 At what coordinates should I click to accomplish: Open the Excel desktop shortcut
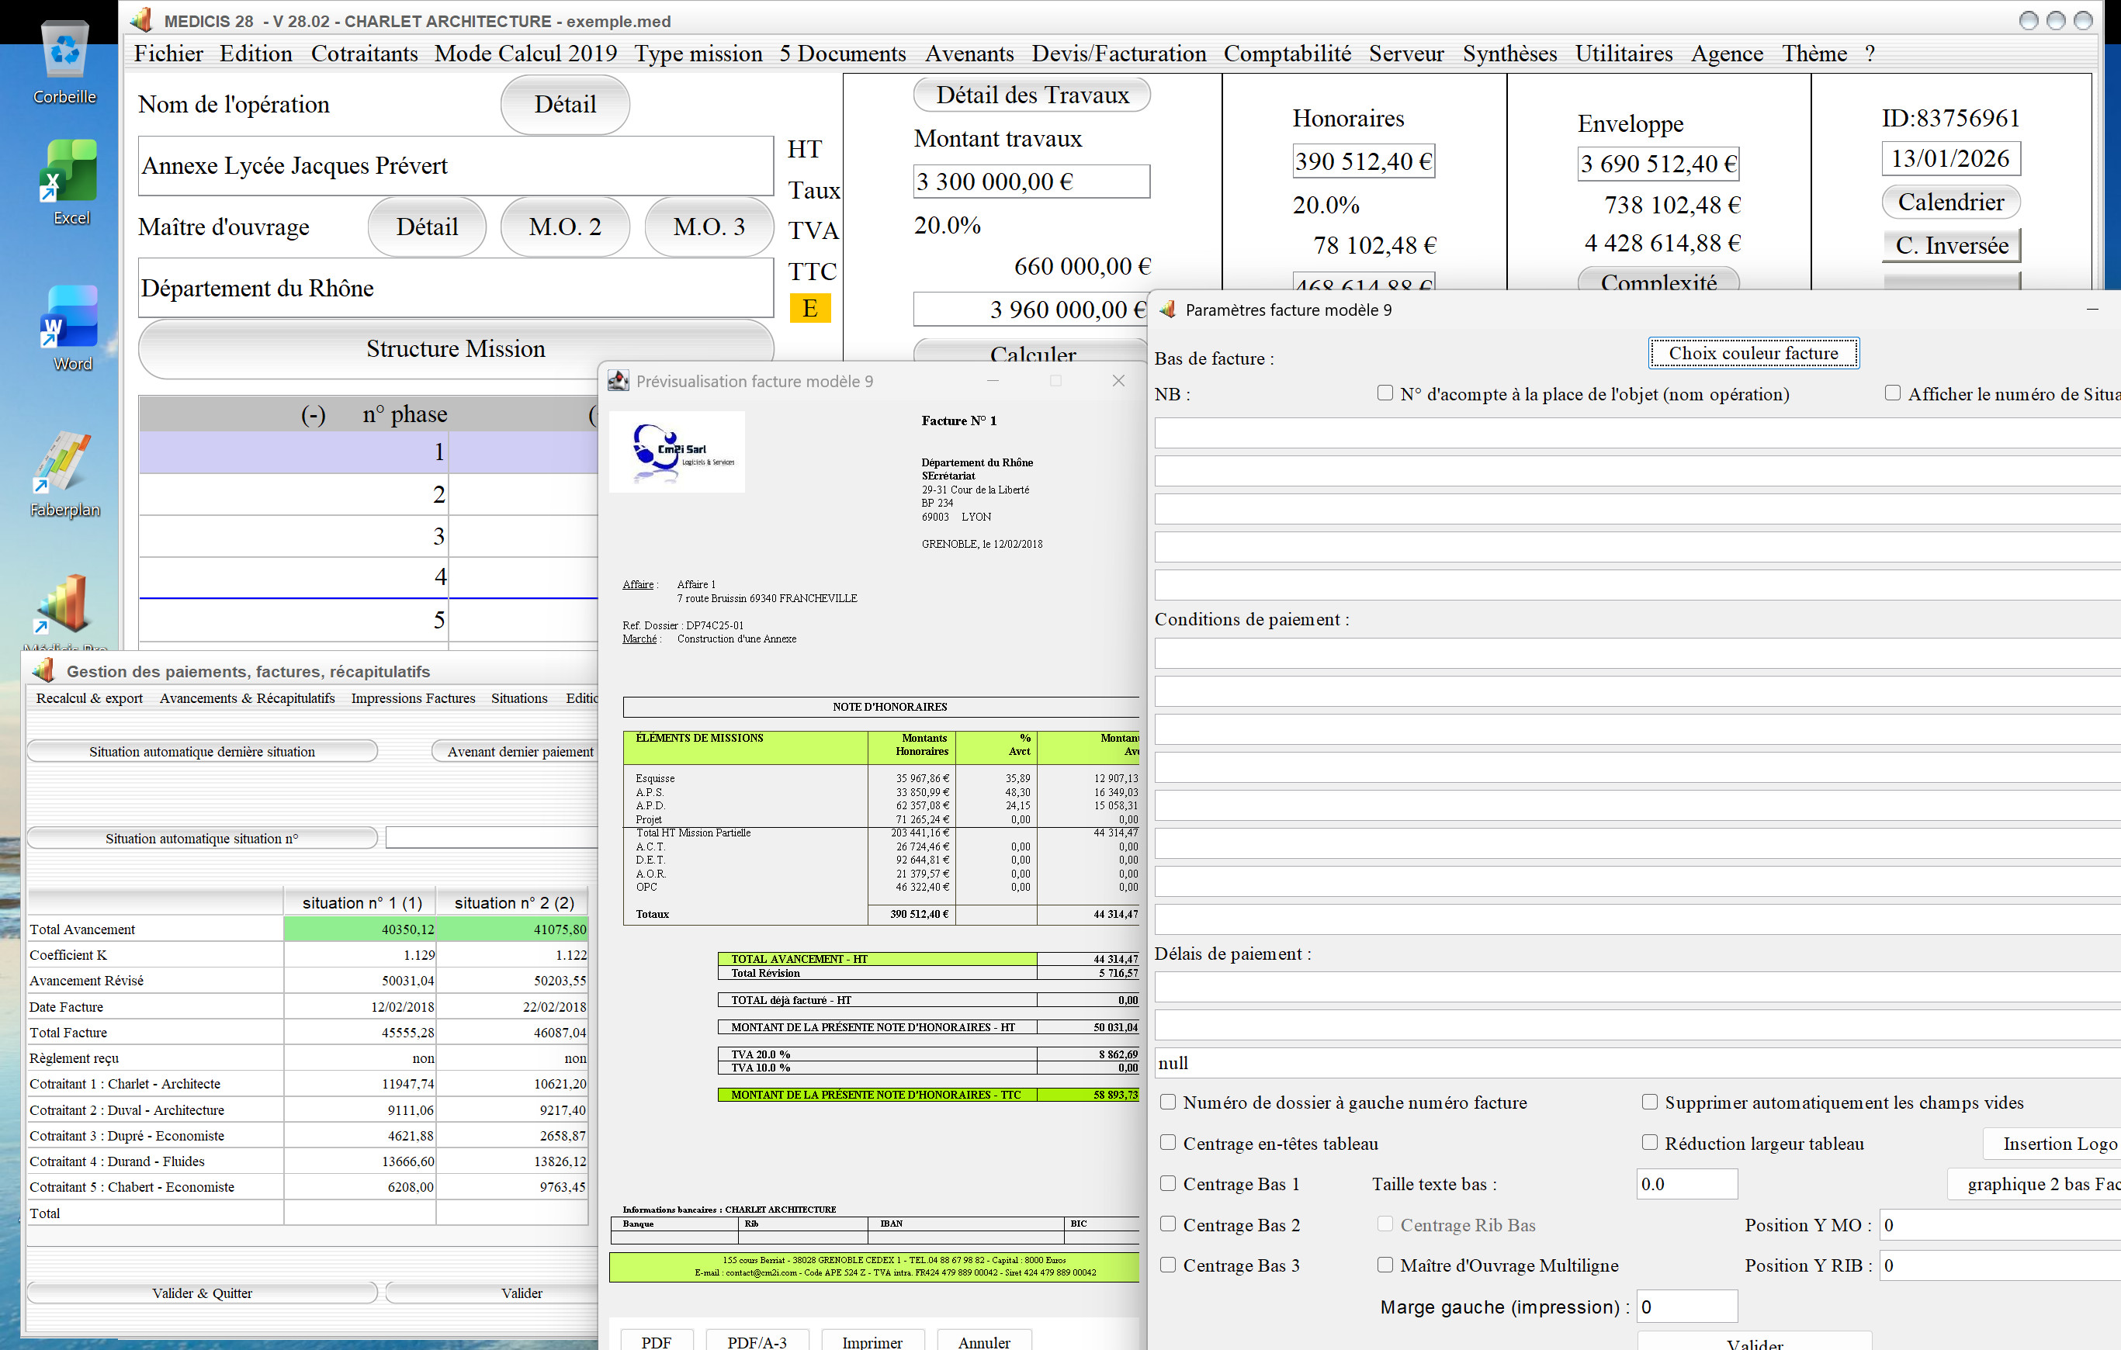point(69,182)
